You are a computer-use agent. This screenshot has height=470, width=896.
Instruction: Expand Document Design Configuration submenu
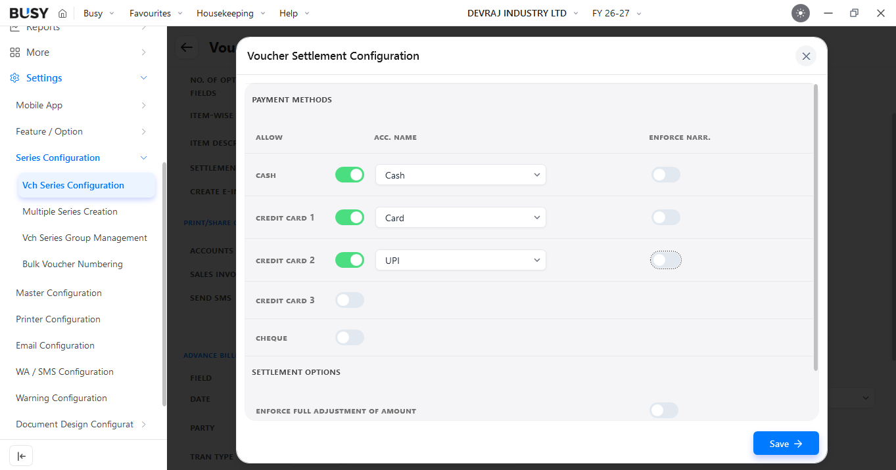click(x=144, y=424)
